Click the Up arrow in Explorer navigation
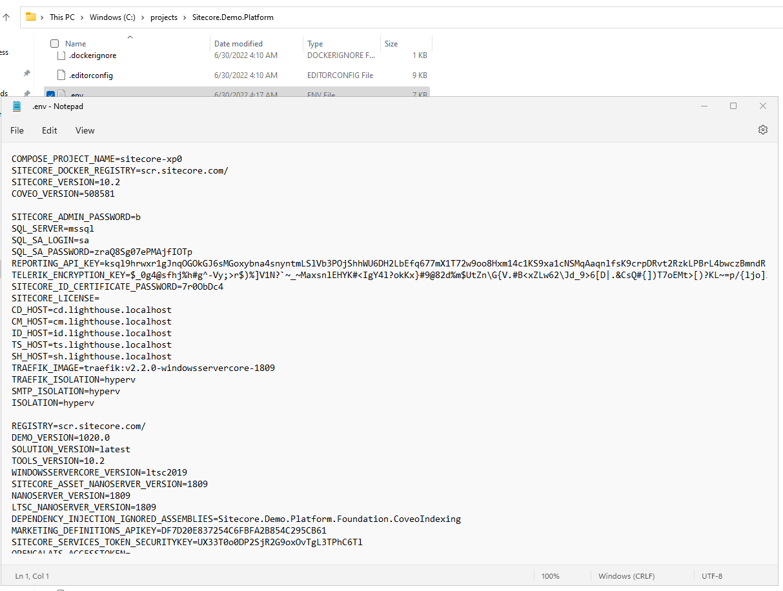This screenshot has height=591, width=783. coord(6,17)
